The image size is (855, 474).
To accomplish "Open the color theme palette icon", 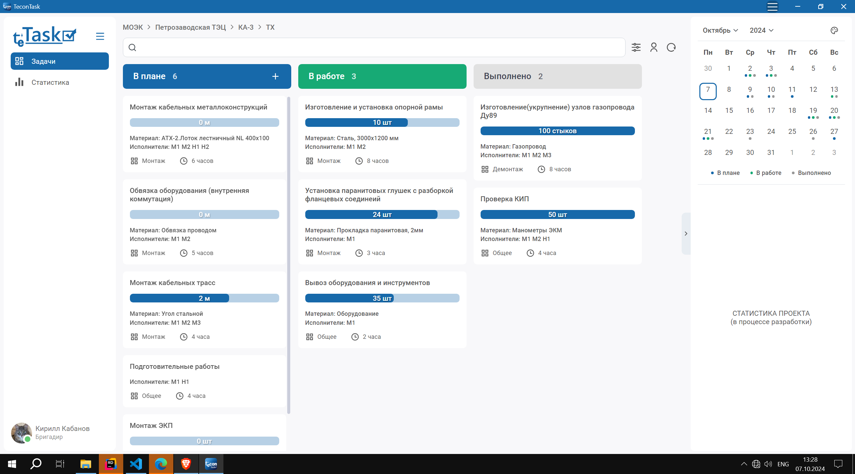I will click(834, 30).
